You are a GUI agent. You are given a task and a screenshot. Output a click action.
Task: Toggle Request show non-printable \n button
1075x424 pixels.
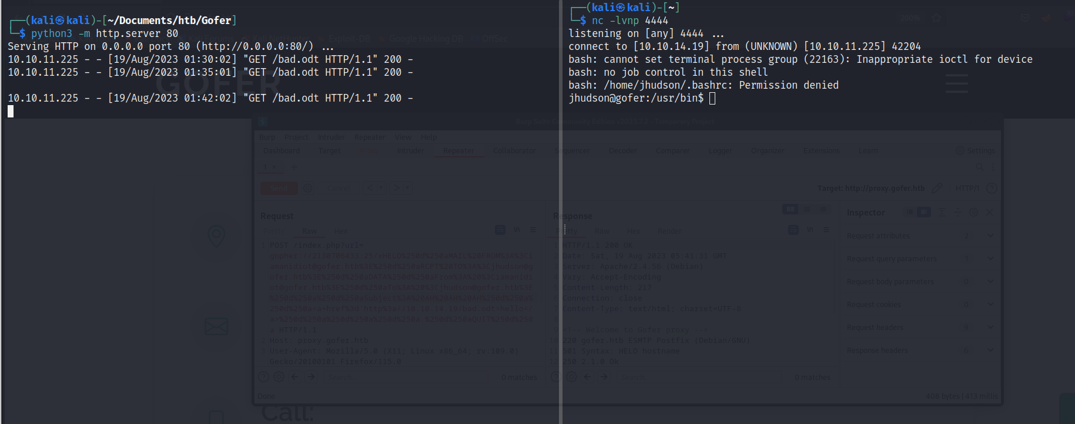[517, 230]
